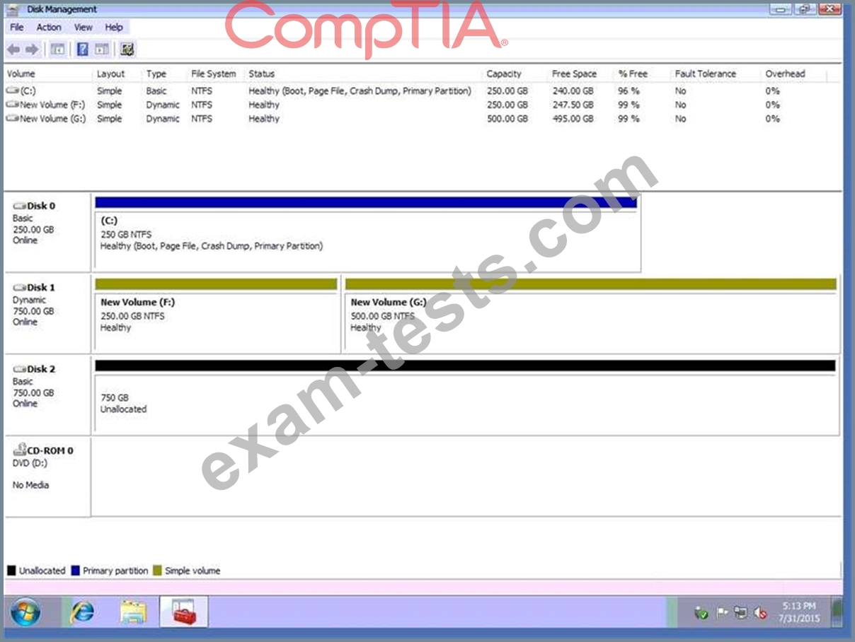This screenshot has height=642, width=855.
Task: Click the red toolbox taskbar button
Action: (184, 612)
